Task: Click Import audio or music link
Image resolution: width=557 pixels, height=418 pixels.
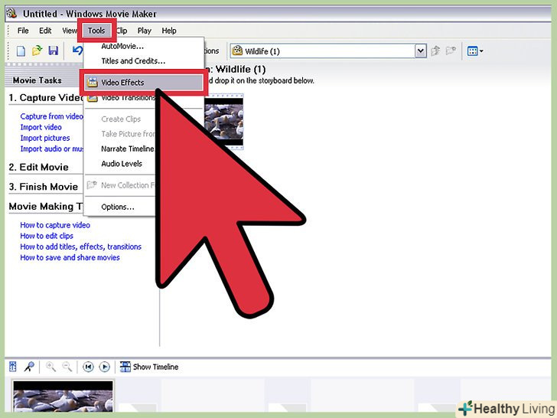Action: coord(51,149)
